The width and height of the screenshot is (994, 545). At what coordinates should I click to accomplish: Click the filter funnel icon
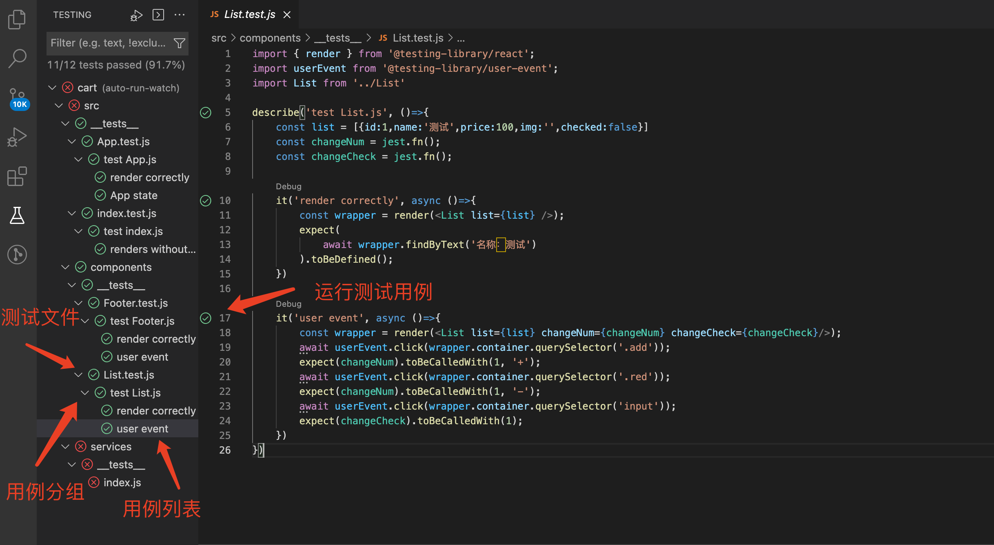click(x=180, y=43)
